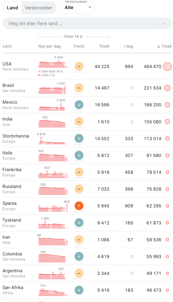Viewport: 173px width, 302px height.
Task: Sort by the I dag column header
Action: [x=128, y=46]
